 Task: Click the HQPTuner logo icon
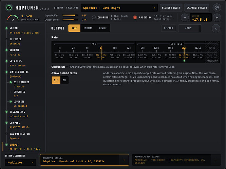point(9,8)
